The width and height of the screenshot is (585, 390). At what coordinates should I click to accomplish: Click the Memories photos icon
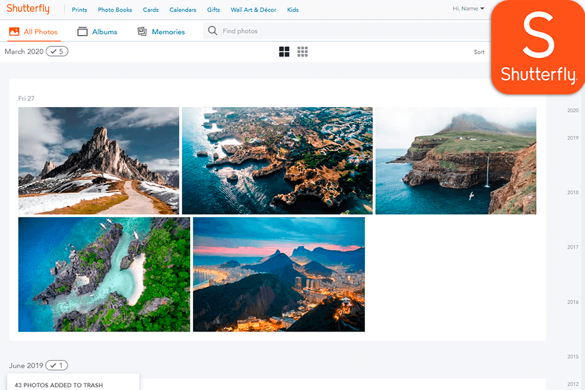(x=142, y=31)
